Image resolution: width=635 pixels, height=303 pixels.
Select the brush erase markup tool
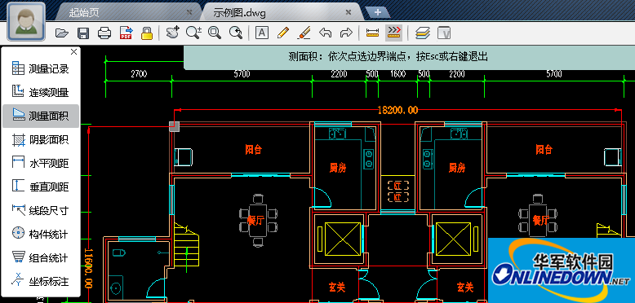coord(304,33)
